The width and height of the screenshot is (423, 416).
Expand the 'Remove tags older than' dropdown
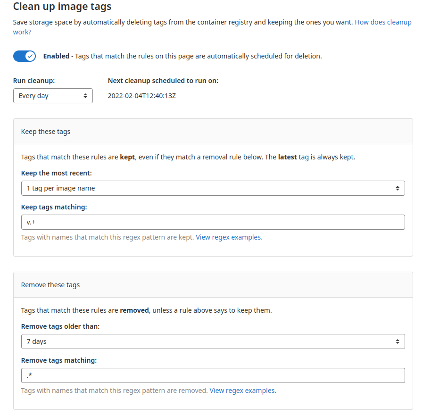(213, 341)
